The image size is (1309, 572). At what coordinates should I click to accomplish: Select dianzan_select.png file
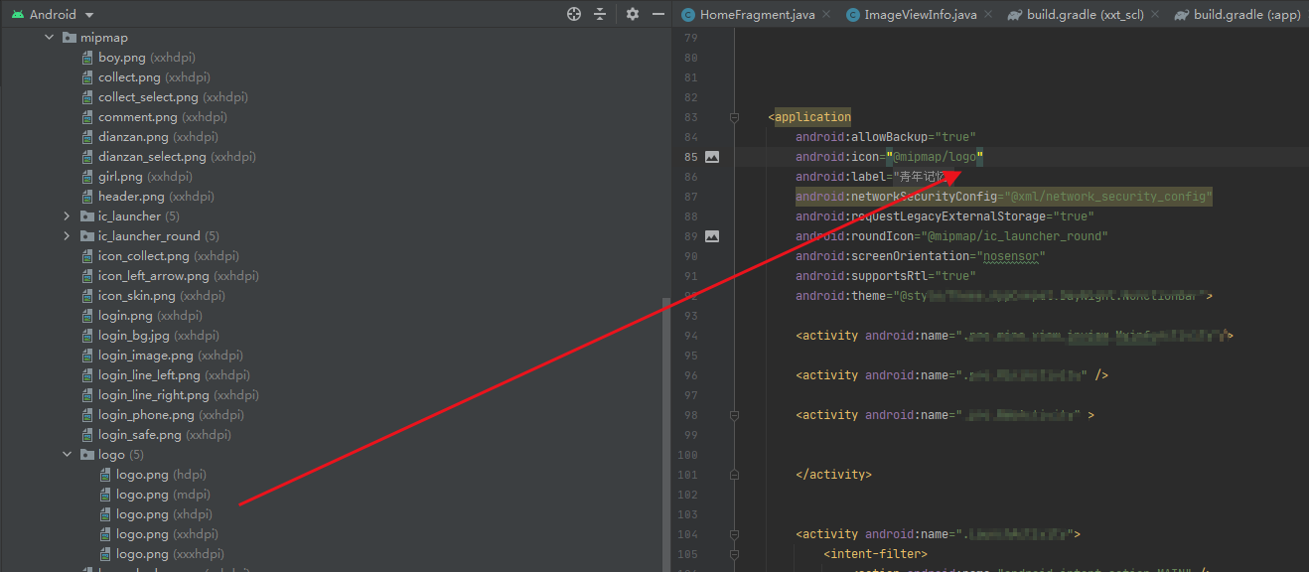177,157
